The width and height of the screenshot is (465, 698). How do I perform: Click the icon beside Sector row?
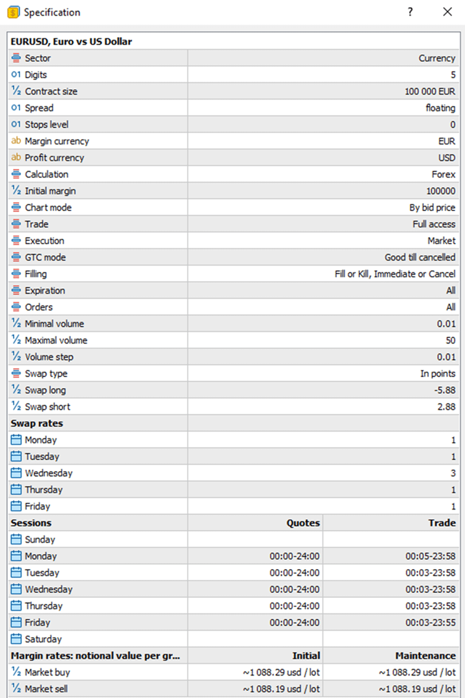pos(16,58)
